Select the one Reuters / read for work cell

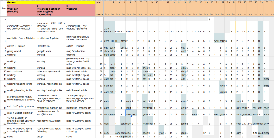(51, 113)
